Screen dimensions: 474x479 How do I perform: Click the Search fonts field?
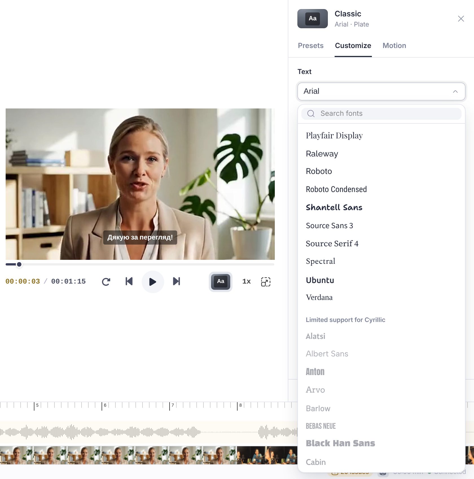tap(381, 114)
